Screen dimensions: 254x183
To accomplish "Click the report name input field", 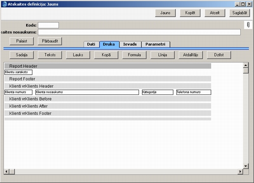I will click(139, 32).
